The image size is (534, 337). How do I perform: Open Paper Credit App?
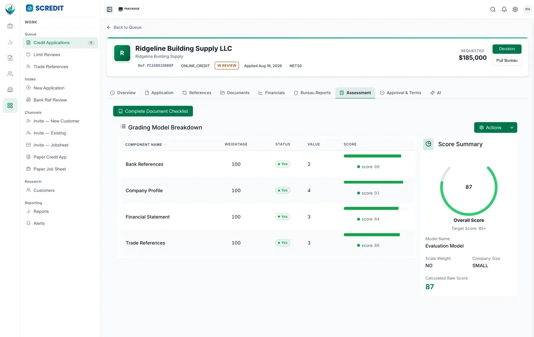pos(60,157)
